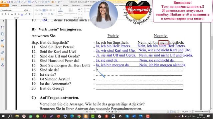
Task: Open the font color dropdown arrow
Action: 24,14
